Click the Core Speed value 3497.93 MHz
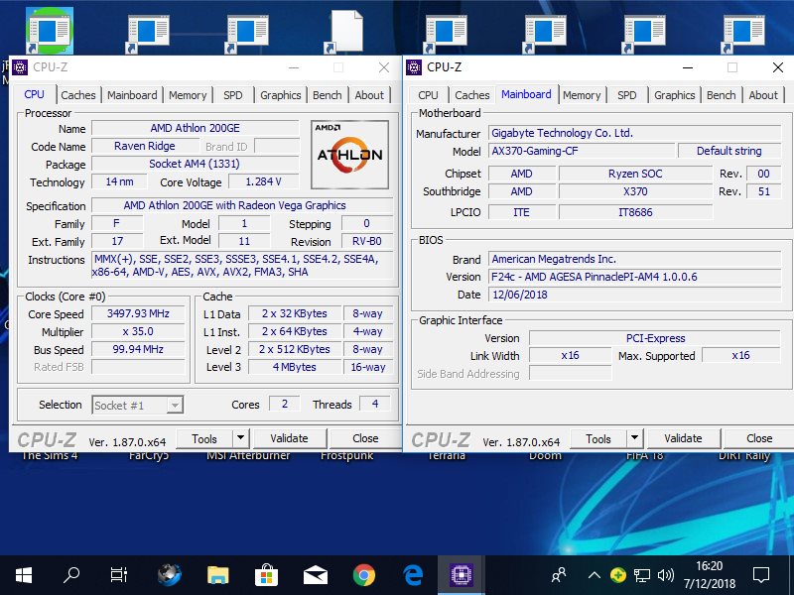794x595 pixels. [x=138, y=313]
